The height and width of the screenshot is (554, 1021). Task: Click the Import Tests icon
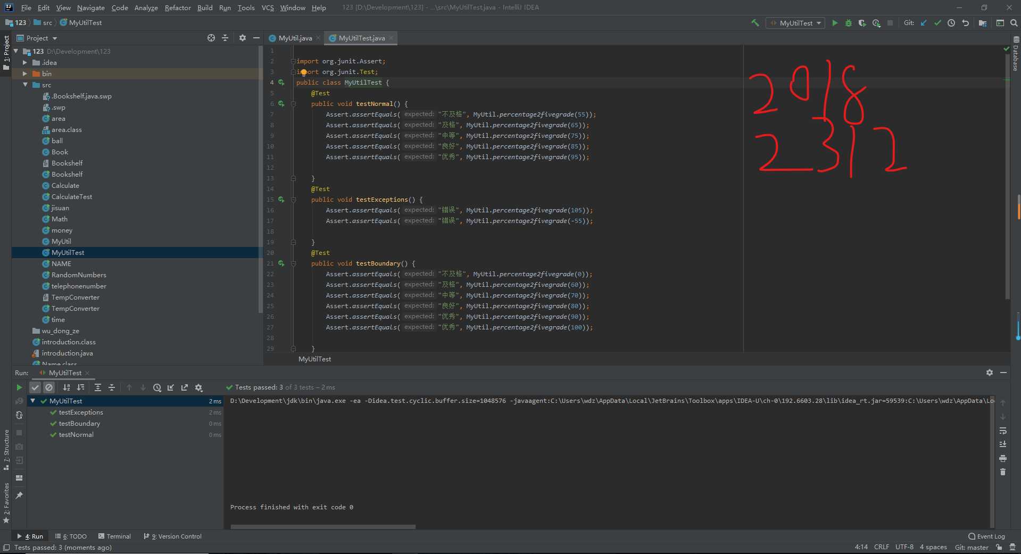[171, 387]
